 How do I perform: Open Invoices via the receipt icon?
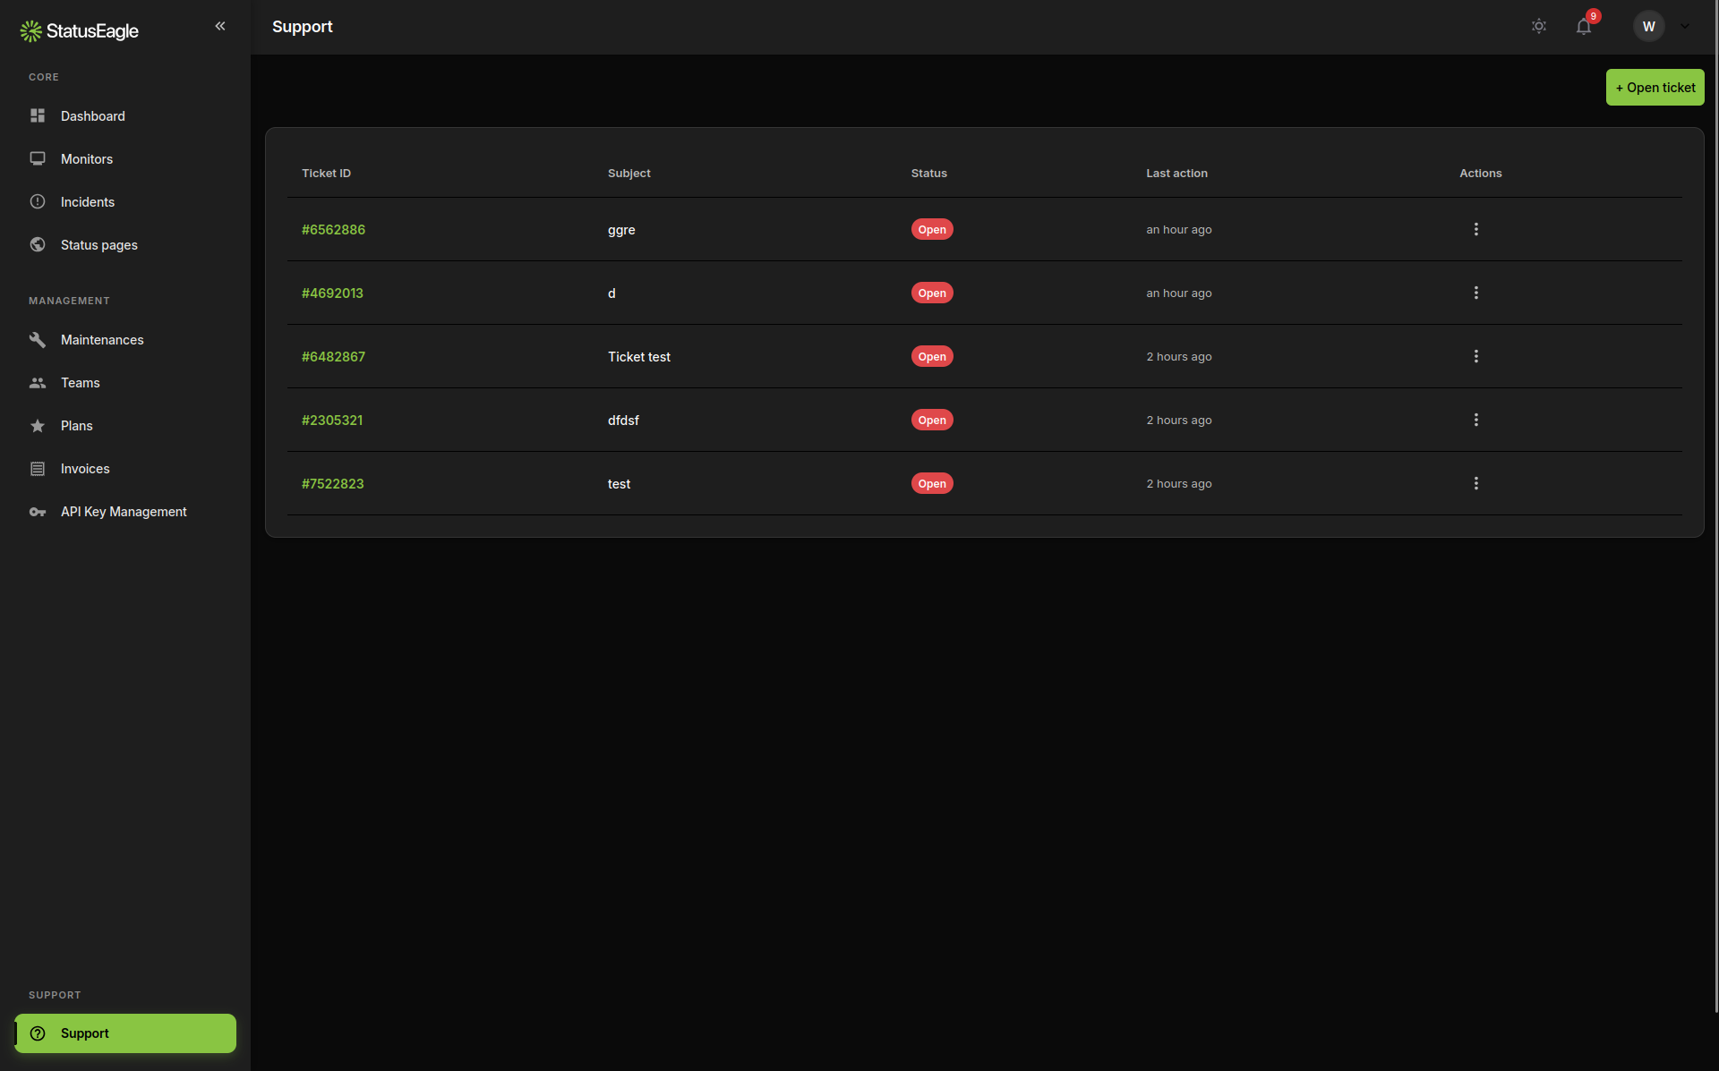37,468
